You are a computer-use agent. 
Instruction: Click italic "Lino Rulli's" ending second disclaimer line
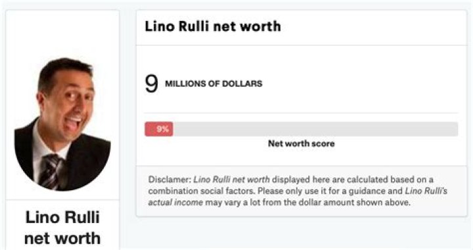426,191
